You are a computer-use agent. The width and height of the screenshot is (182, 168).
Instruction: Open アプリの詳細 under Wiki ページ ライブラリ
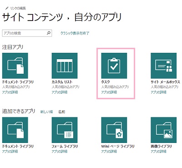109,151
